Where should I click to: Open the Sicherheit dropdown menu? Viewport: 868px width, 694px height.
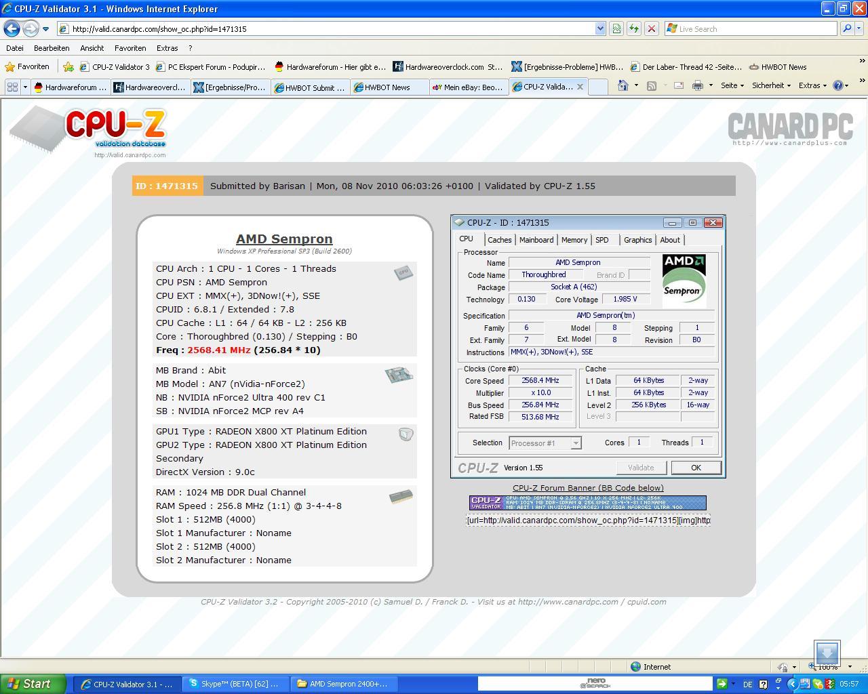coord(771,85)
